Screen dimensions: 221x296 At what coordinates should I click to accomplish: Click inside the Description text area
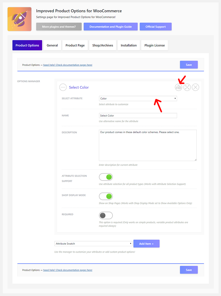click(148, 145)
